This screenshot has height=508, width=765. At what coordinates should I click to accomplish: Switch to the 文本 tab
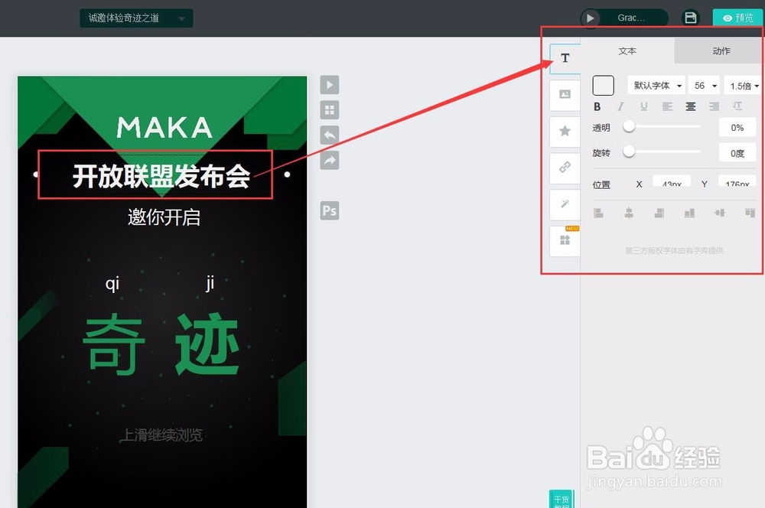[x=627, y=50]
